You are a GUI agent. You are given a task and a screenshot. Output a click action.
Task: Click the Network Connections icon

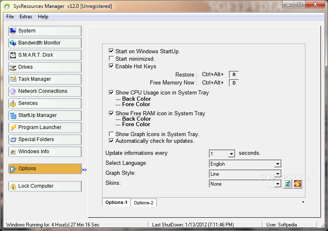pyautogui.click(x=13, y=91)
